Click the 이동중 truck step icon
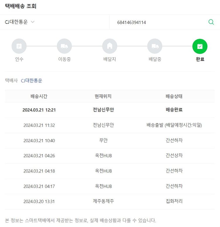The image size is (220, 227). (64, 46)
